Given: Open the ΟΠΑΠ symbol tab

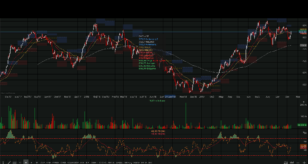Looking at the screenshot, I should pos(94,162).
